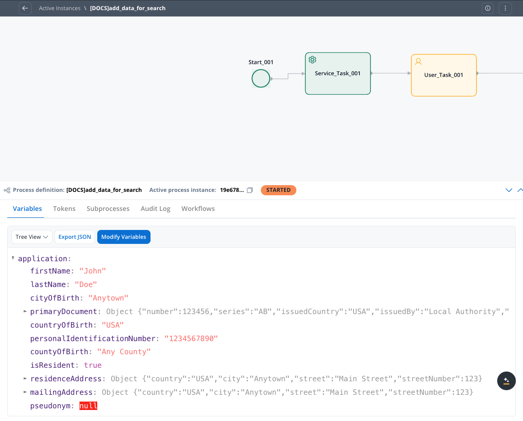Click the Export JSON button
The height and width of the screenshot is (421, 523).
74,237
